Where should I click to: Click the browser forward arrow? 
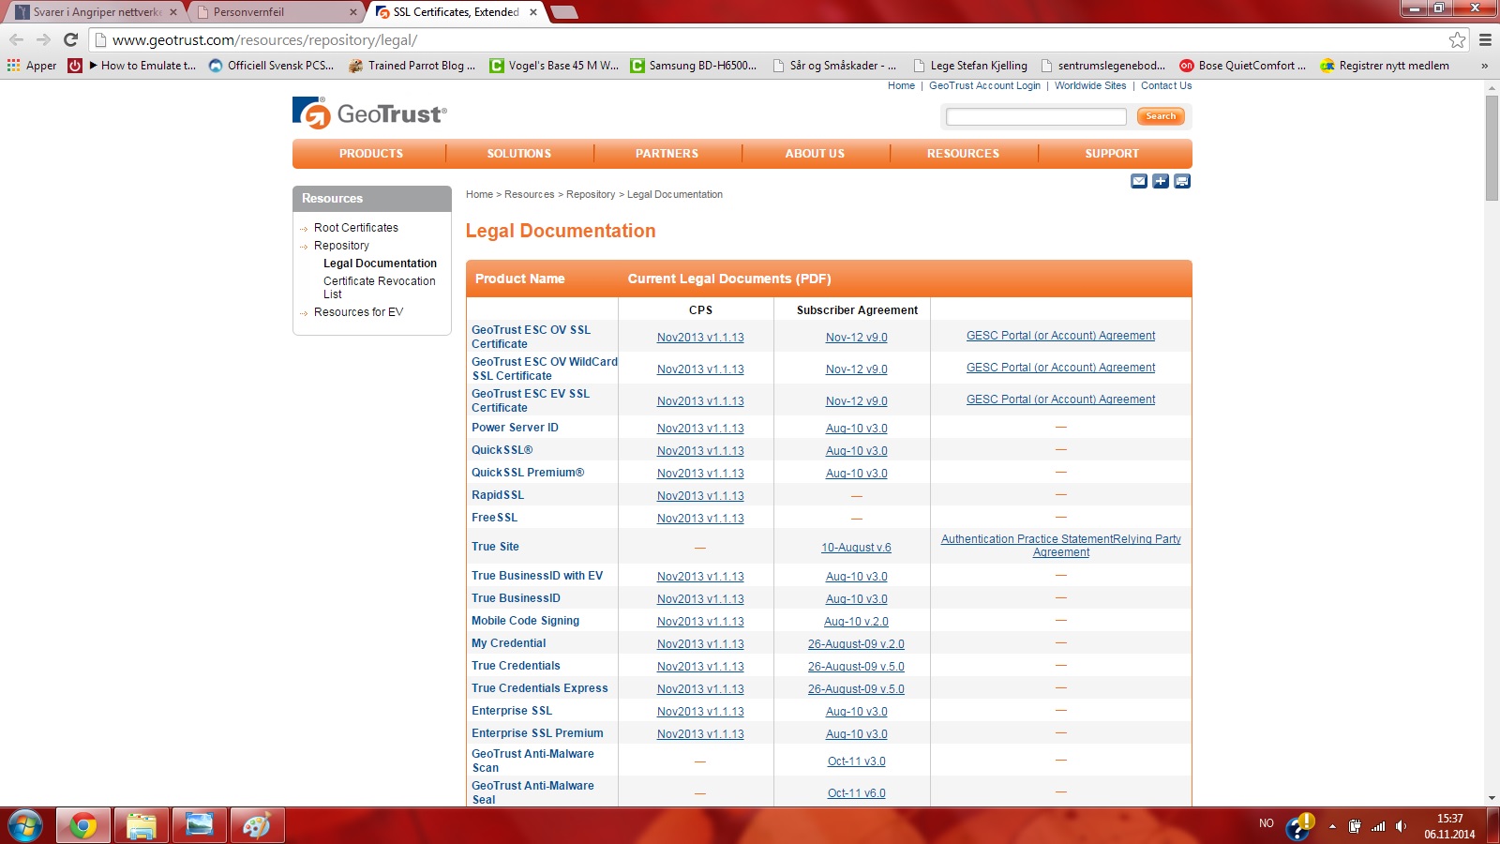point(43,39)
